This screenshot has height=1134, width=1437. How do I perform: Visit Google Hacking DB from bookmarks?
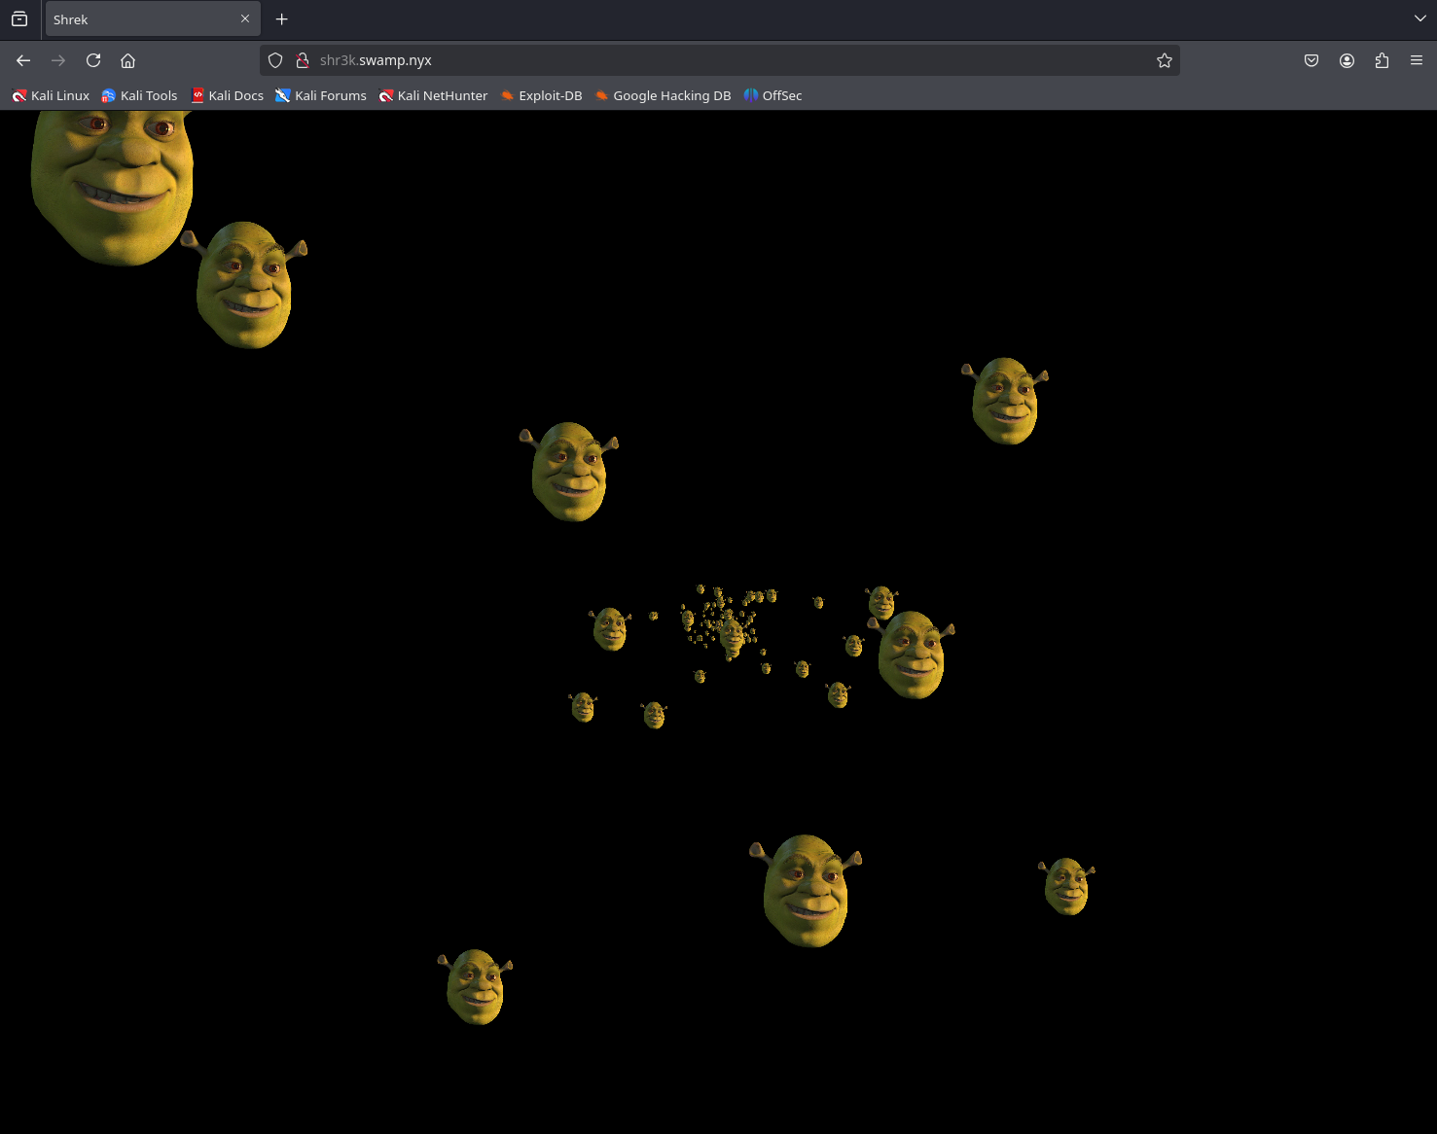pos(663,95)
